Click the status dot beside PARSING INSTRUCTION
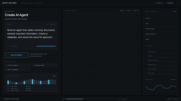Image resolution: width=181 pixels, height=101 pixels. [x=3, y=99]
